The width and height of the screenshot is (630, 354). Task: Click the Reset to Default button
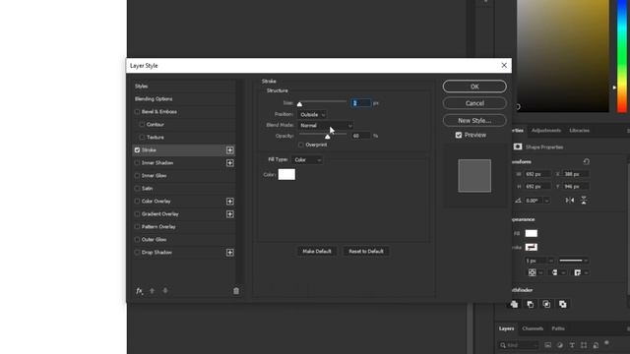click(366, 252)
